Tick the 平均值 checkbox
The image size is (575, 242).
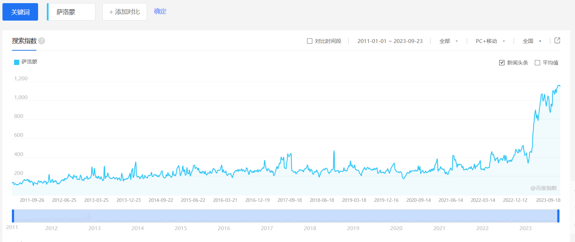click(x=538, y=63)
